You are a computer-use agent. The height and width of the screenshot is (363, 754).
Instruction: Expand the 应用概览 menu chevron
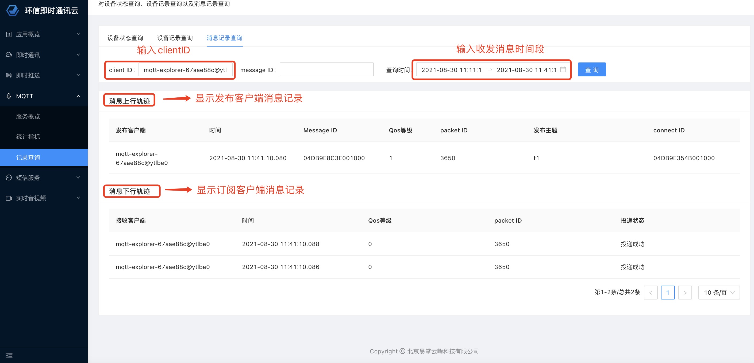[x=78, y=34]
